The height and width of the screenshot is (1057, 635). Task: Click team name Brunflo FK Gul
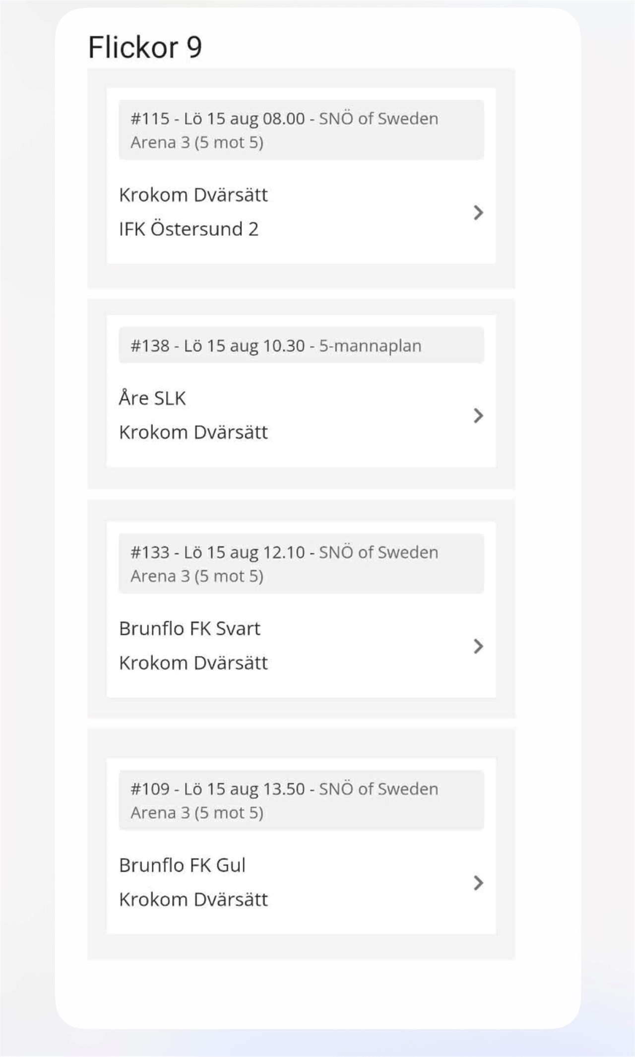click(182, 865)
